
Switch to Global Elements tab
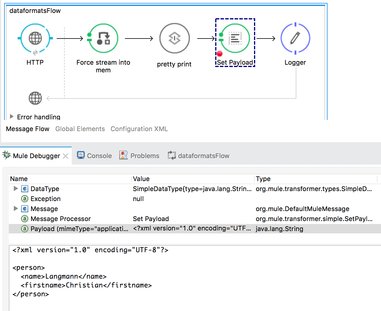80,129
